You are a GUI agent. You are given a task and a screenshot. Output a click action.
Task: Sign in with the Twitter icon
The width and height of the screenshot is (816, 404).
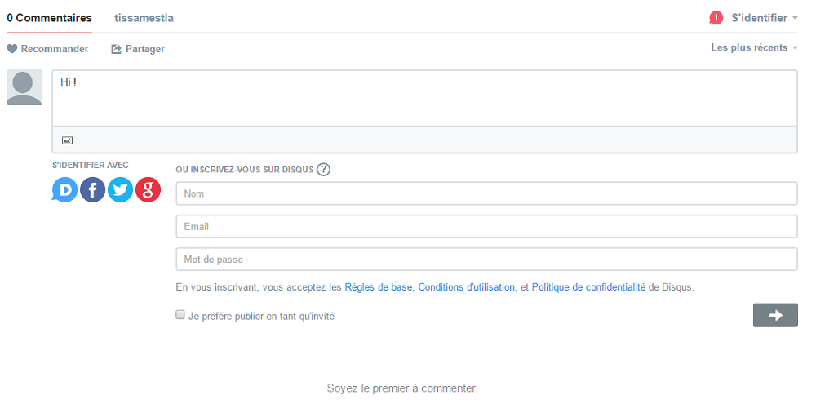120,190
